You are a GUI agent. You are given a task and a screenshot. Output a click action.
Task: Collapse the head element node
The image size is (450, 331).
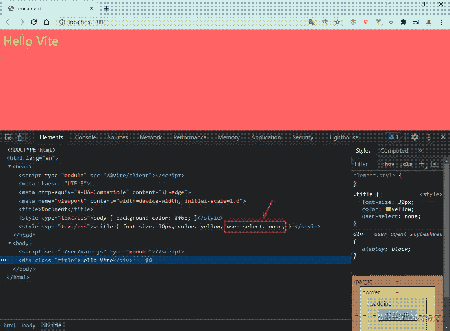(x=10, y=166)
